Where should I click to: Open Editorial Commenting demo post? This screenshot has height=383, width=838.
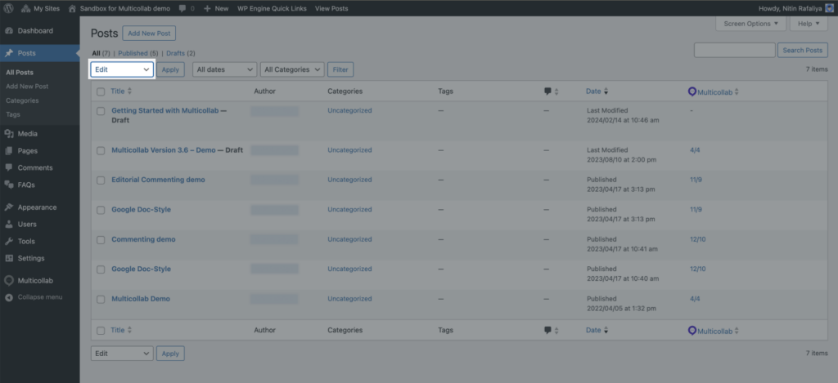point(158,180)
